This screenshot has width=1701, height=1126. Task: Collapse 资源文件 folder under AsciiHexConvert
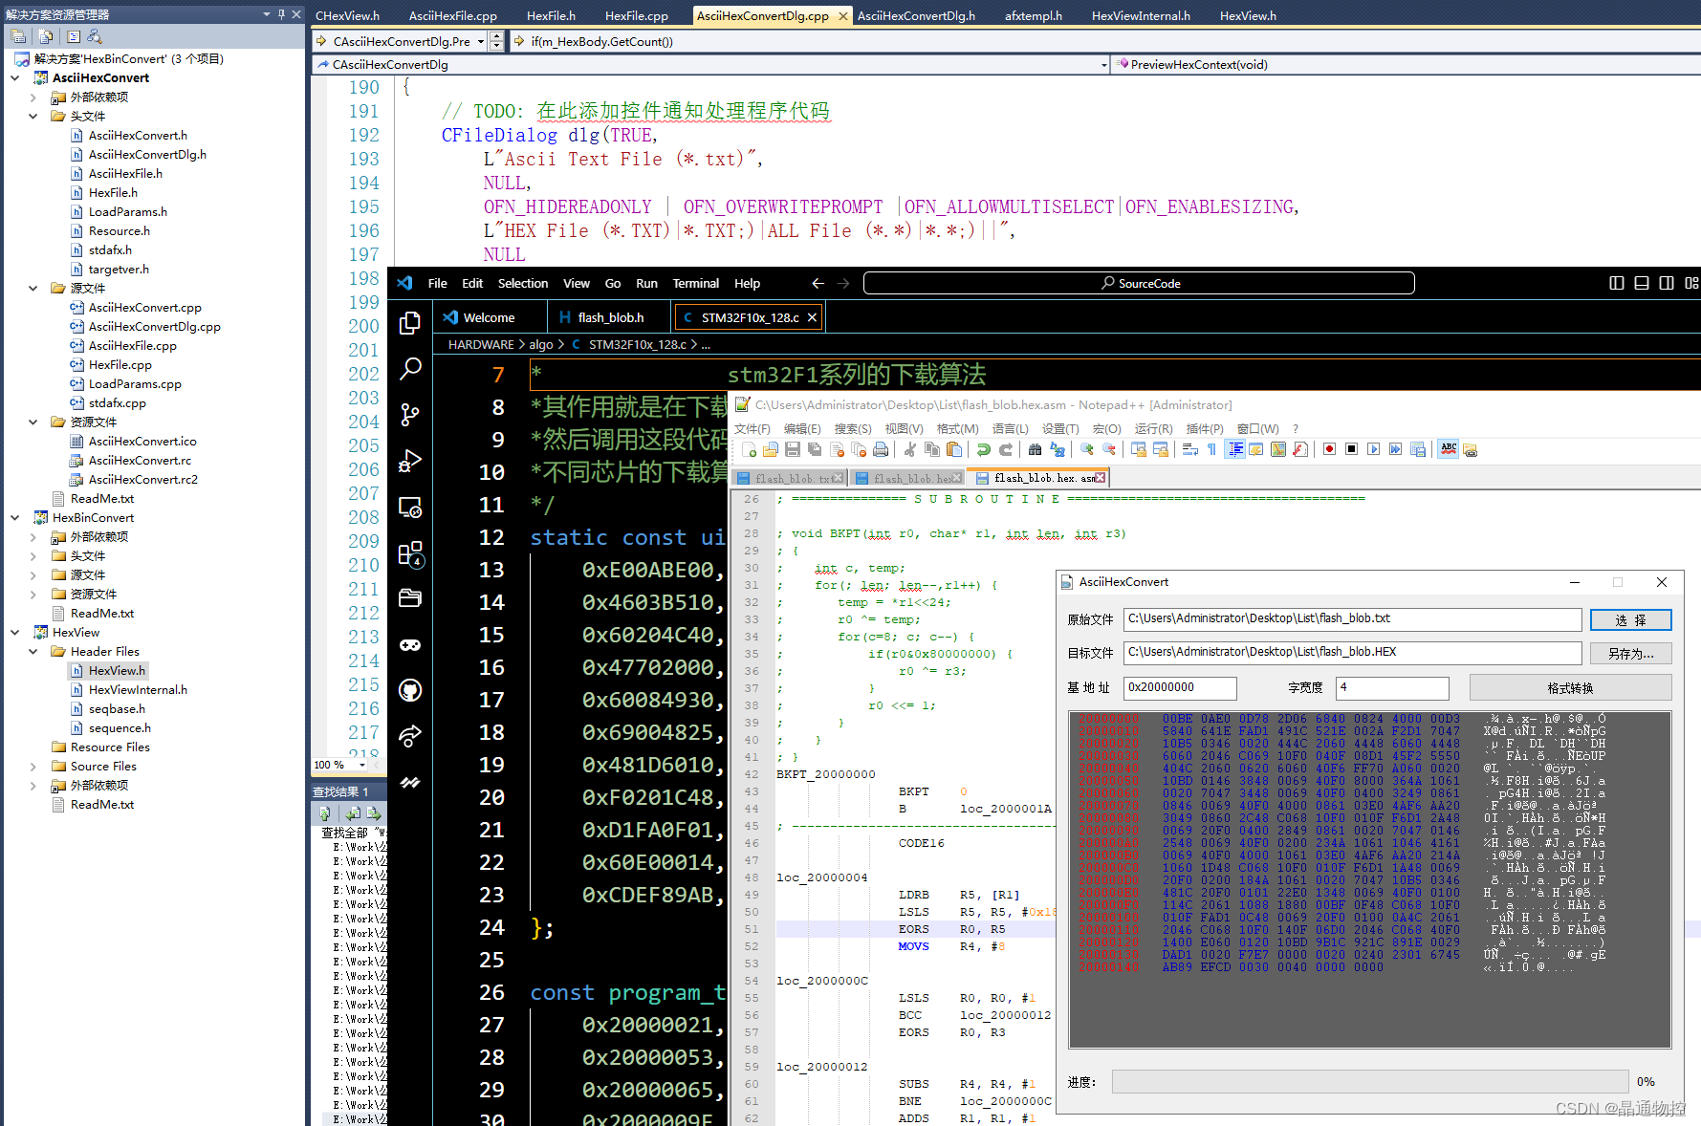coord(33,422)
